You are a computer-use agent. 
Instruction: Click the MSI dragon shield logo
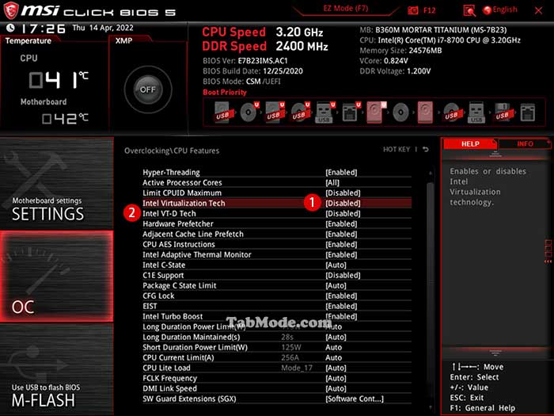pos(10,10)
